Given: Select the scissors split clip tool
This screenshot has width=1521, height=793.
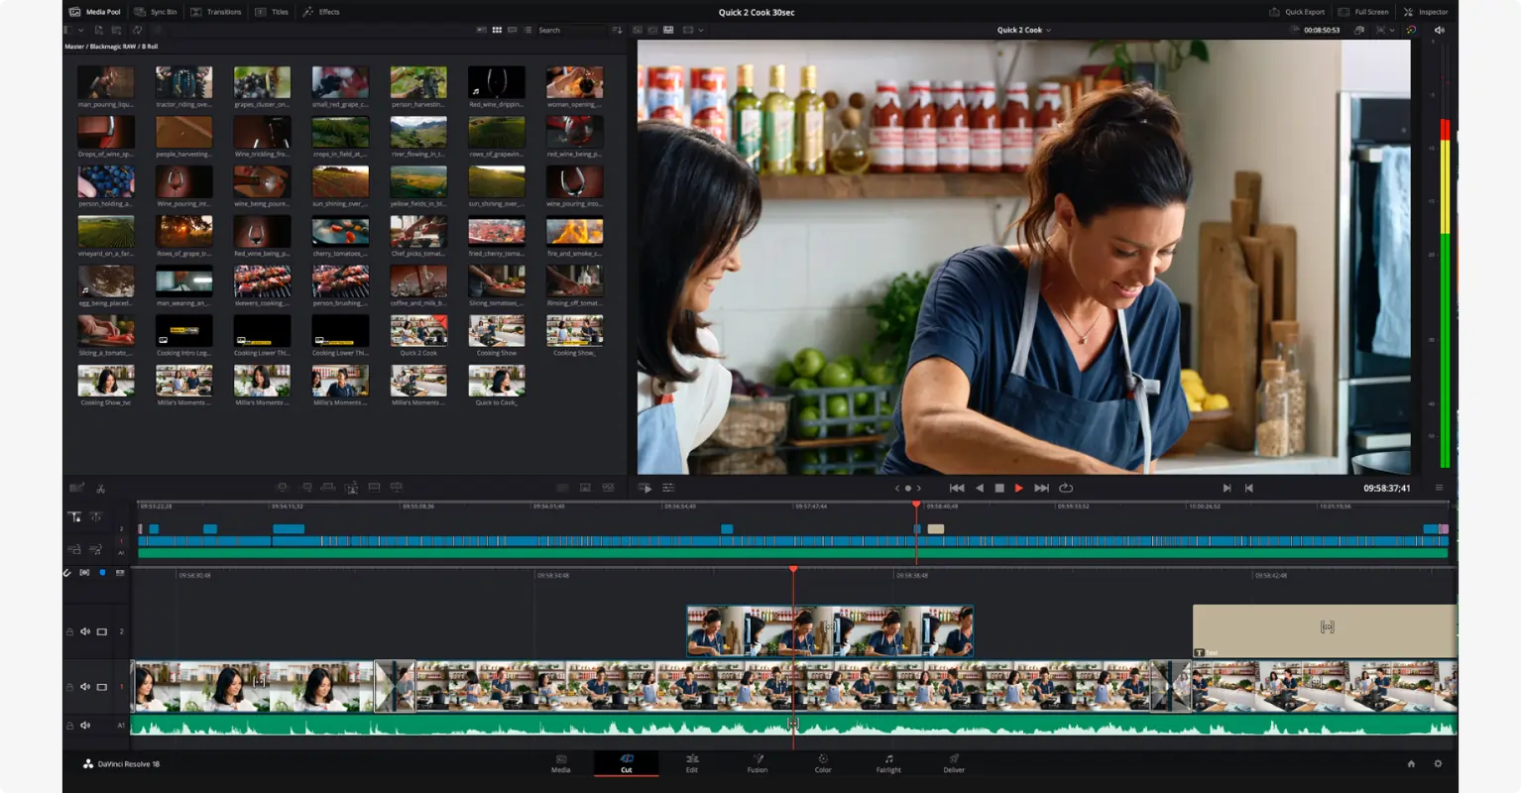Looking at the screenshot, I should point(101,487).
